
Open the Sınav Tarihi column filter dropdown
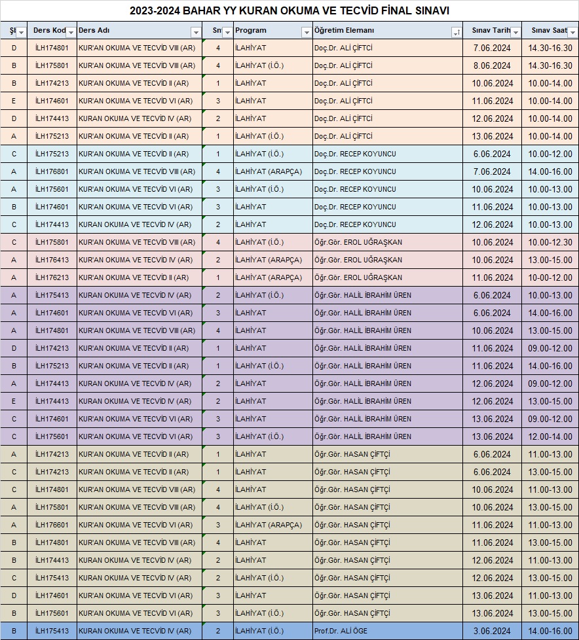[x=515, y=32]
